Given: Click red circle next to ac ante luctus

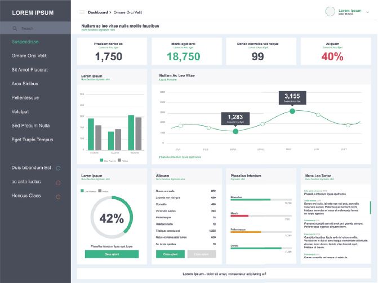Looking at the screenshot, I should pyautogui.click(x=58, y=182).
